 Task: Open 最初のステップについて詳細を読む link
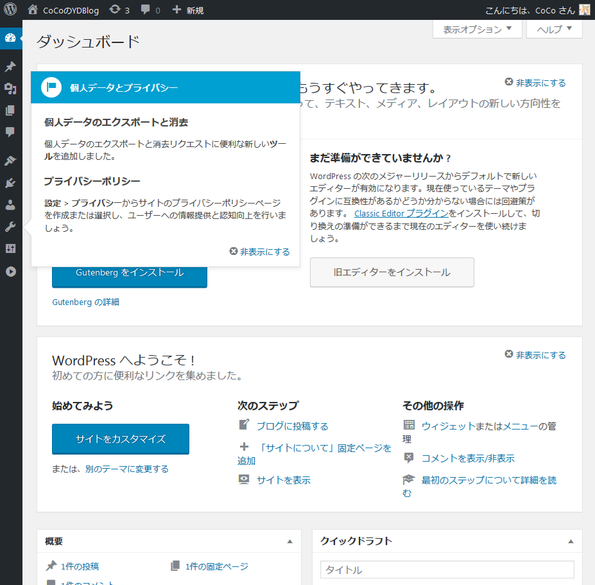[479, 486]
